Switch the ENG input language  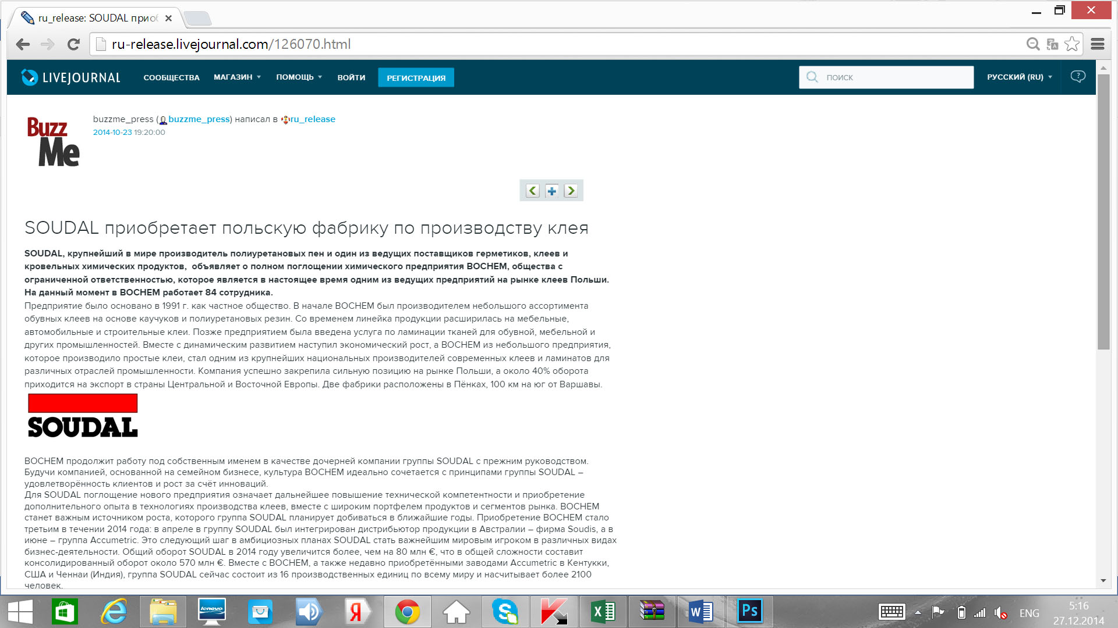(x=1029, y=613)
